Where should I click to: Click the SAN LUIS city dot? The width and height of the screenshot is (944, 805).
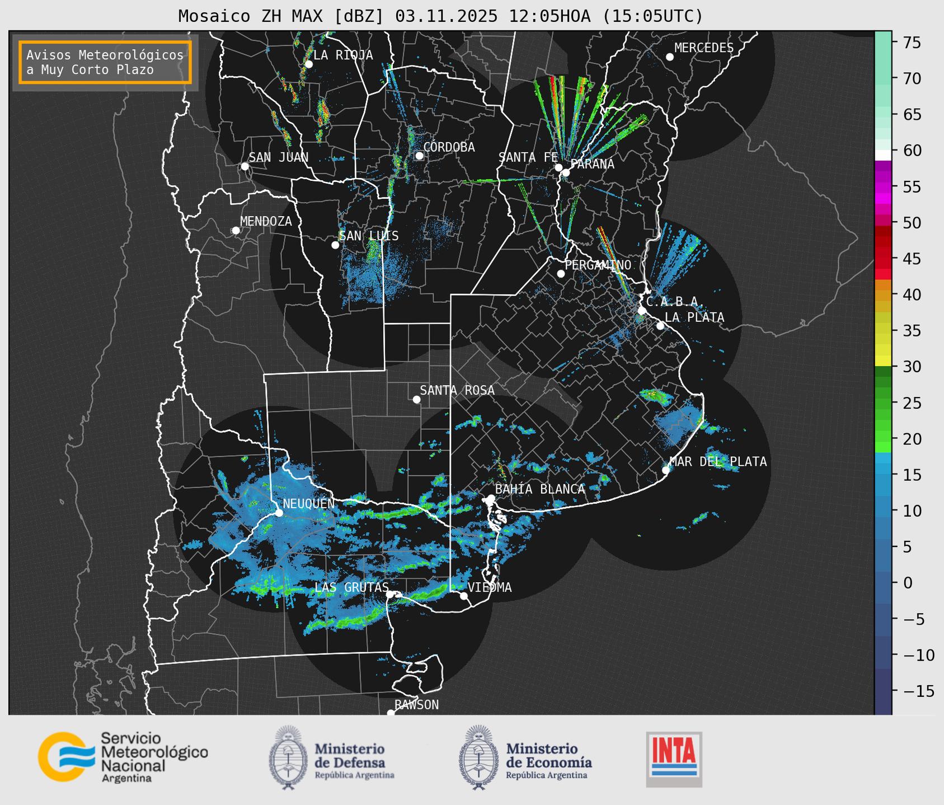coord(335,245)
